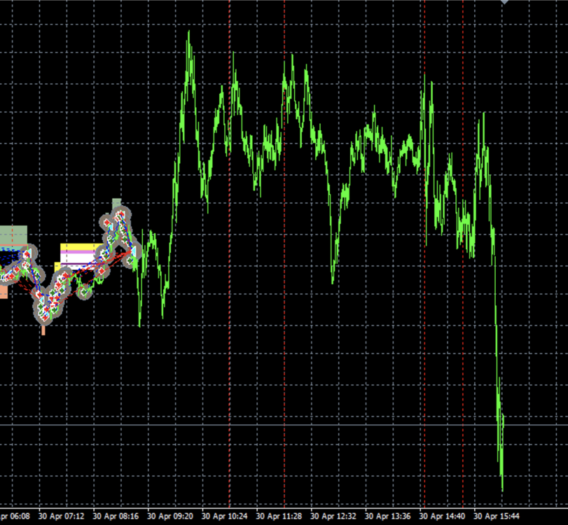
Task: Click the '30 Apr 11:28' time axis label
Action: tap(279, 516)
